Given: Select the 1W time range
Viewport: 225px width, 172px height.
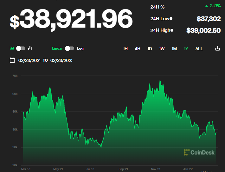Looking at the screenshot, I should (162, 49).
